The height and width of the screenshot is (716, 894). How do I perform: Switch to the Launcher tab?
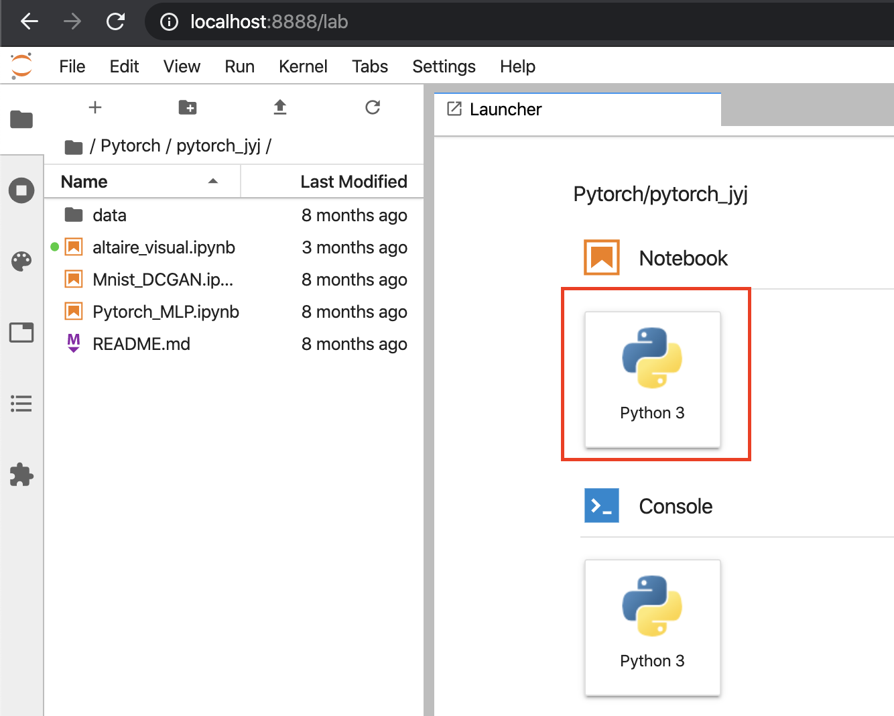click(x=505, y=109)
